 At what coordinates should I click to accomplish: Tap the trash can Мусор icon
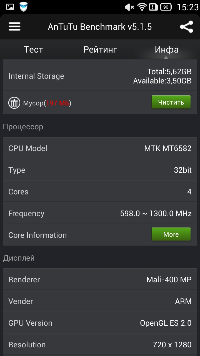[x=14, y=103]
